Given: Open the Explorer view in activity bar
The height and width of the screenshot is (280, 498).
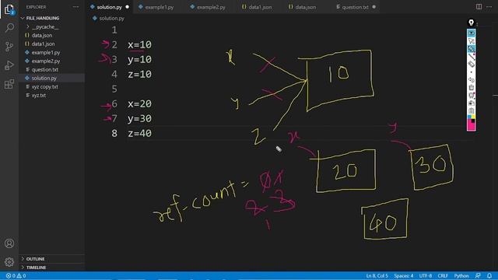Looking at the screenshot, I should point(9,9).
